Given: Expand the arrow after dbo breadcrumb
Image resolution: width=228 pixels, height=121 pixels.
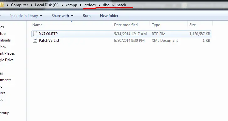Looking at the screenshot, I should [x=113, y=5].
